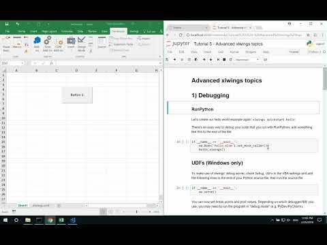
Task: Move cell up in Jupyter
Action: 204,59
